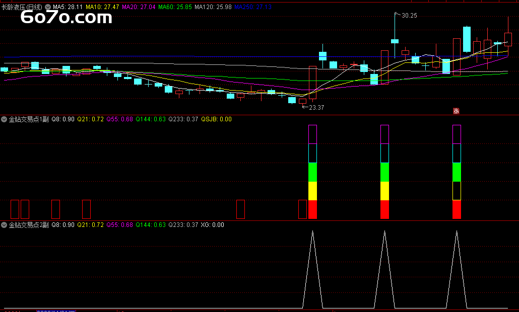Click Q8: 0.90 in 金钻交易点1副 panel
519x312 pixels.
[63, 119]
